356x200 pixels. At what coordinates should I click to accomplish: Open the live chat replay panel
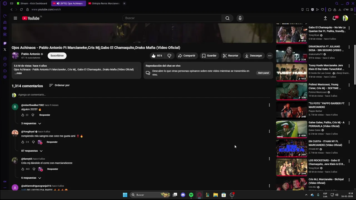pyautogui.click(x=263, y=73)
